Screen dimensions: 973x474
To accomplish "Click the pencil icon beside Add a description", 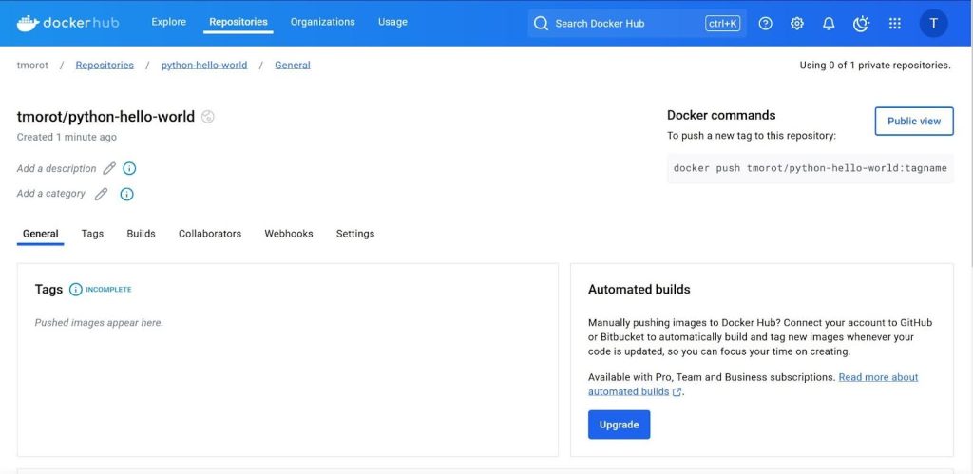I will (109, 169).
